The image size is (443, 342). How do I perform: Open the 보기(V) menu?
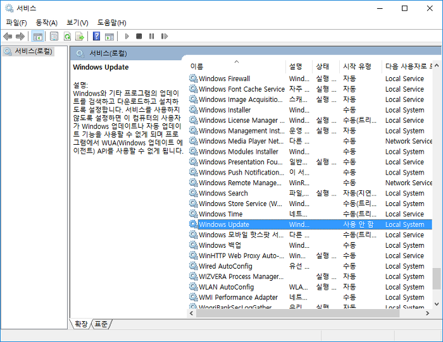[77, 23]
